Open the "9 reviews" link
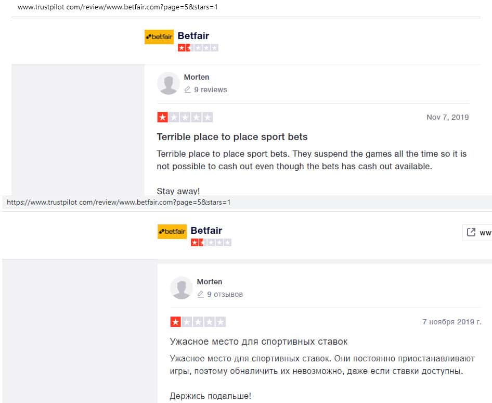 tap(211, 90)
